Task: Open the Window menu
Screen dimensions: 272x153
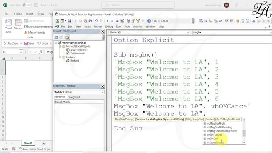Action: 150,26
